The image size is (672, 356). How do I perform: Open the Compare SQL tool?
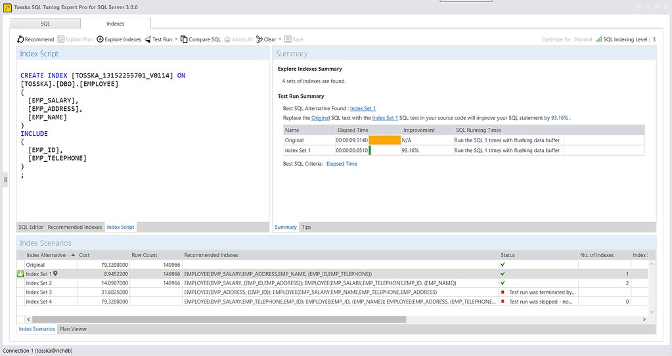pos(200,39)
